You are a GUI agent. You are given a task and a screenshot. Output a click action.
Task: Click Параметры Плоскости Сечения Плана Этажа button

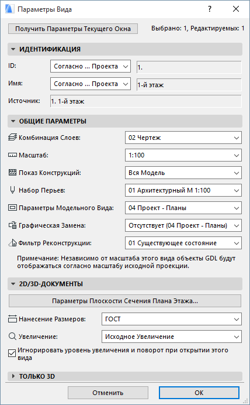[125, 301]
